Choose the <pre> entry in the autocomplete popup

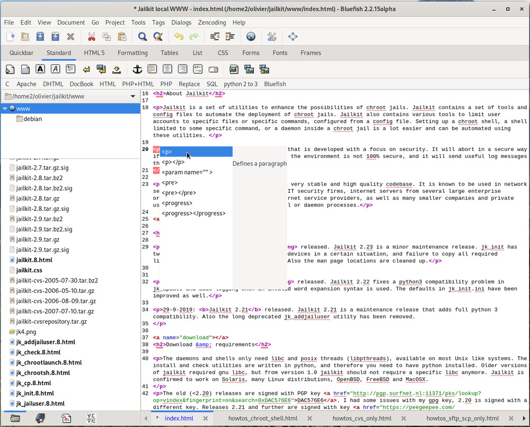pyautogui.click(x=169, y=183)
